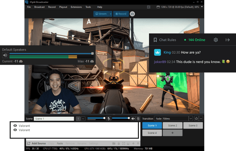The width and height of the screenshot is (236, 151).
Task: Click the 144 Online indicator
Action: [195, 40]
